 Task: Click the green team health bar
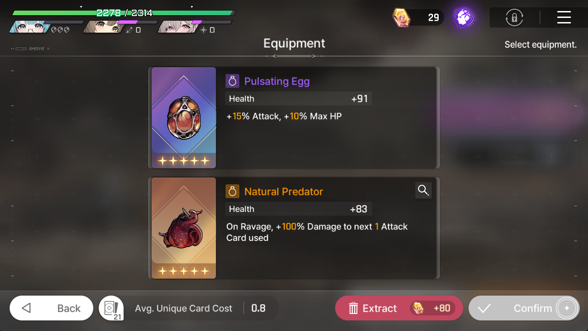click(124, 13)
